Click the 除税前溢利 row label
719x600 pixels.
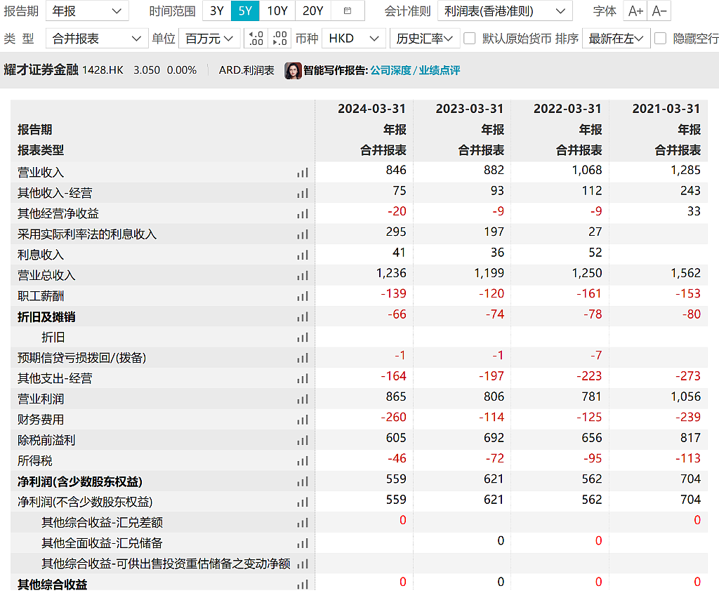point(46,441)
